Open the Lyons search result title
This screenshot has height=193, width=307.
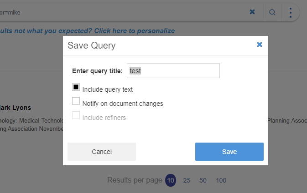tap(16, 108)
